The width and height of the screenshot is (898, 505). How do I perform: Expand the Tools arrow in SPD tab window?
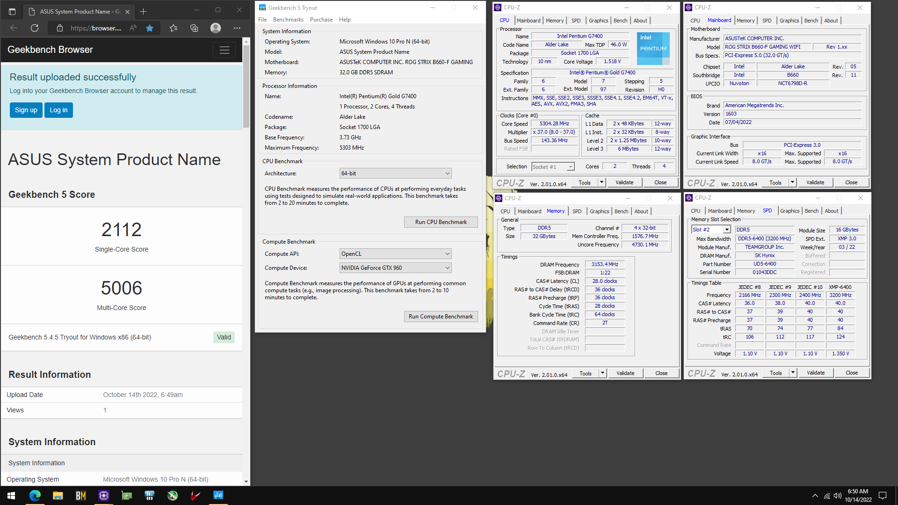click(793, 373)
